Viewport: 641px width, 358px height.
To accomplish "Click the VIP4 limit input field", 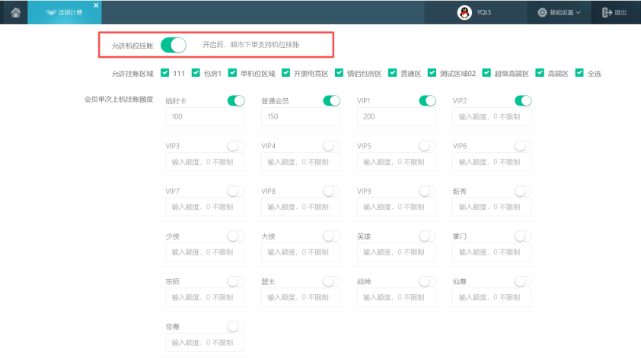I will coord(301,162).
